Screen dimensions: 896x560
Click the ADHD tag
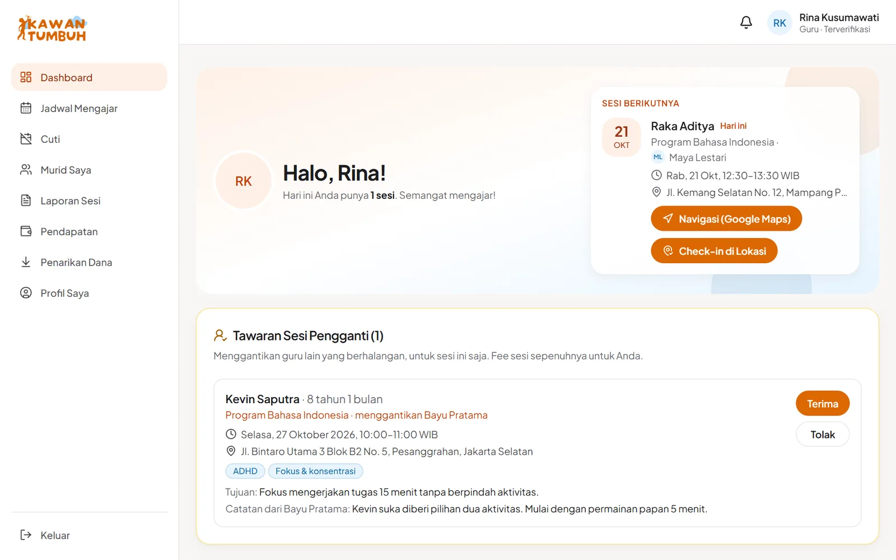(x=245, y=471)
